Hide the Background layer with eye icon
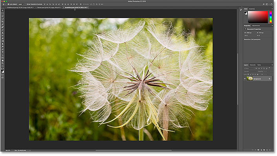 [245, 79]
